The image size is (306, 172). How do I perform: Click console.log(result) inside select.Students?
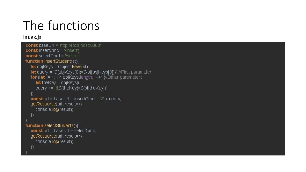tap(54, 141)
